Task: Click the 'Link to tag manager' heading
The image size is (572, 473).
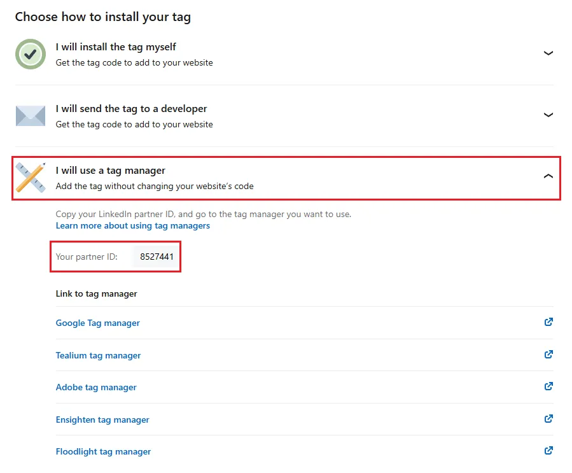Action: tap(96, 293)
